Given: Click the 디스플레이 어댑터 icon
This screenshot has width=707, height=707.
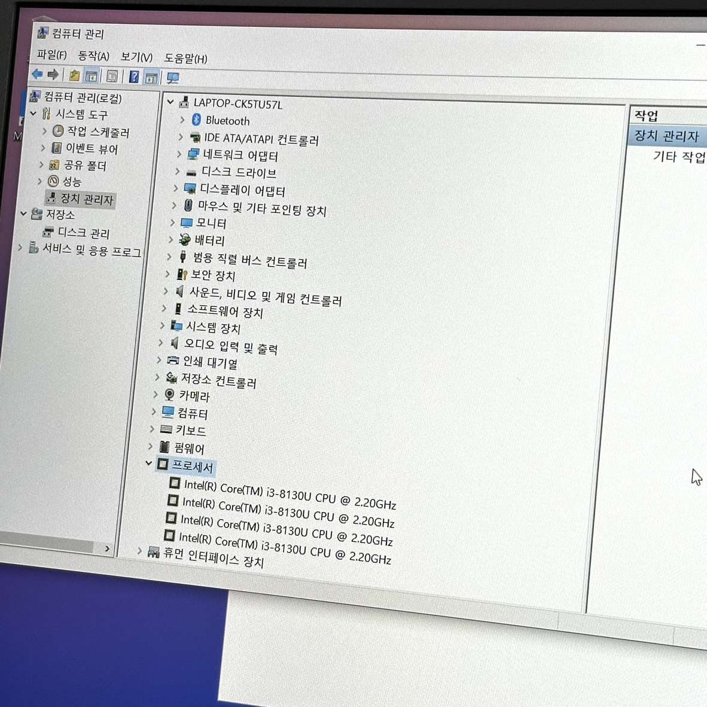Looking at the screenshot, I should coord(190,188).
